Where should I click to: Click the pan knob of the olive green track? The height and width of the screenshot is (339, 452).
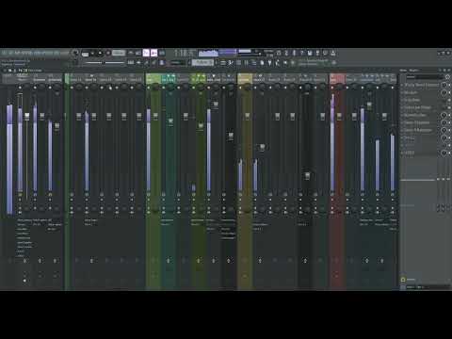201,88
